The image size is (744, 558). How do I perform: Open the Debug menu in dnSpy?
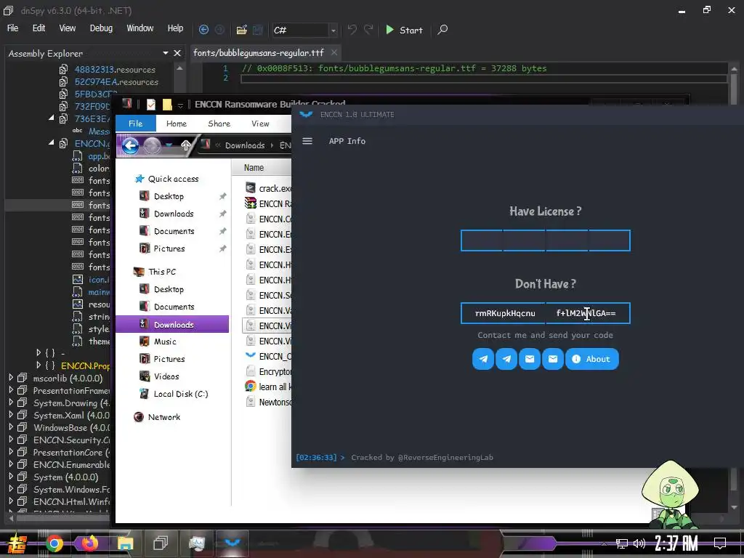pos(101,28)
